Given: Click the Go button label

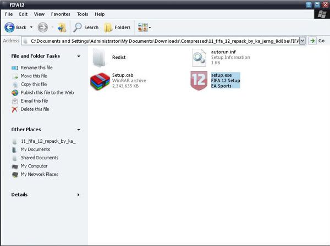Looking at the screenshot, I should [x=321, y=41].
